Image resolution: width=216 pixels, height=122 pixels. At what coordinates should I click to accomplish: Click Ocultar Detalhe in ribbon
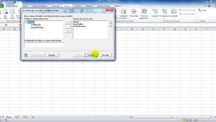click(187, 14)
